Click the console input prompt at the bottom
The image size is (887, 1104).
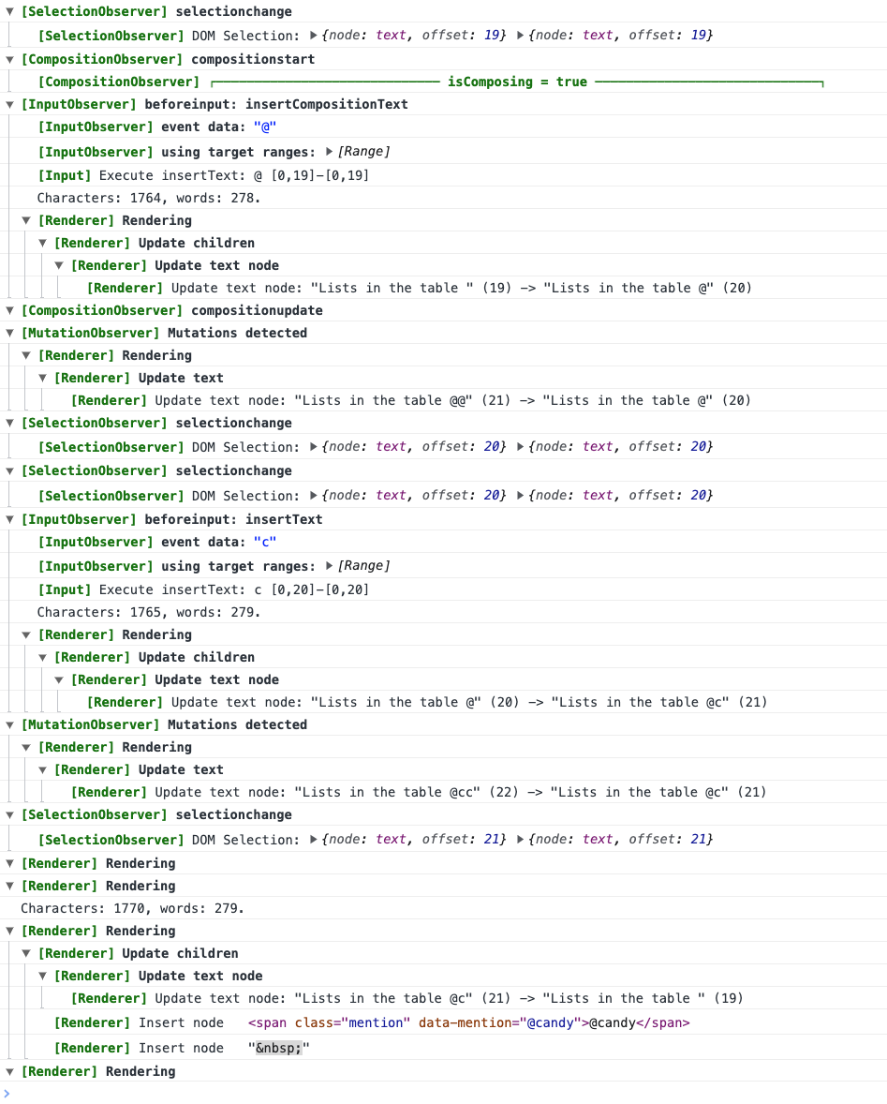[x=94, y=1092]
